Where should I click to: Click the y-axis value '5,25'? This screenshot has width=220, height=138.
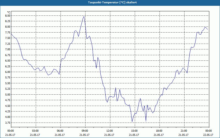click(x=8, y=89)
